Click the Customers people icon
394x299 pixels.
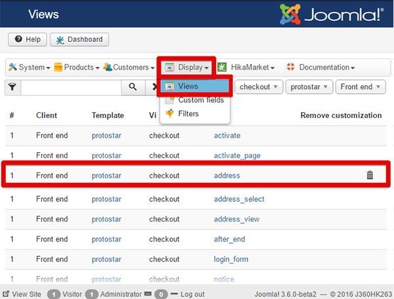click(108, 67)
